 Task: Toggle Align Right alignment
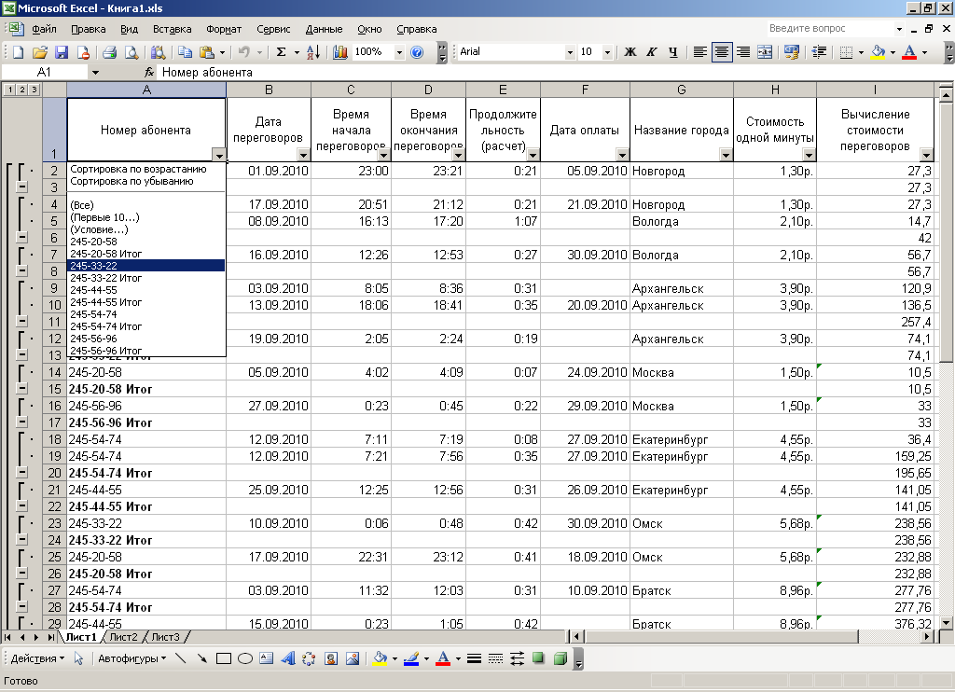743,52
